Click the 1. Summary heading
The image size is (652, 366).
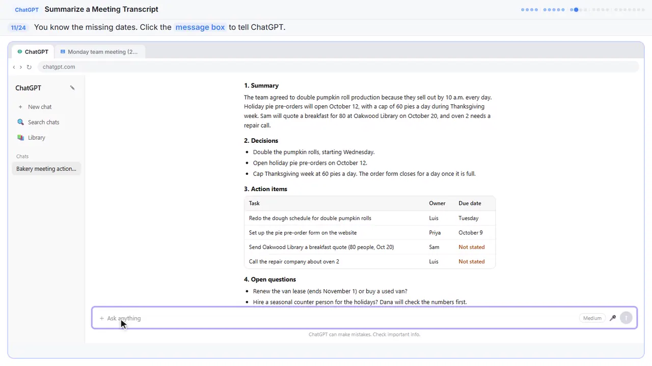(x=261, y=86)
